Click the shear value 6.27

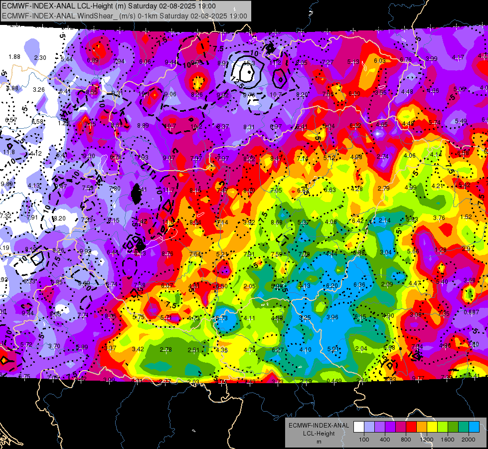pyautogui.click(x=278, y=350)
